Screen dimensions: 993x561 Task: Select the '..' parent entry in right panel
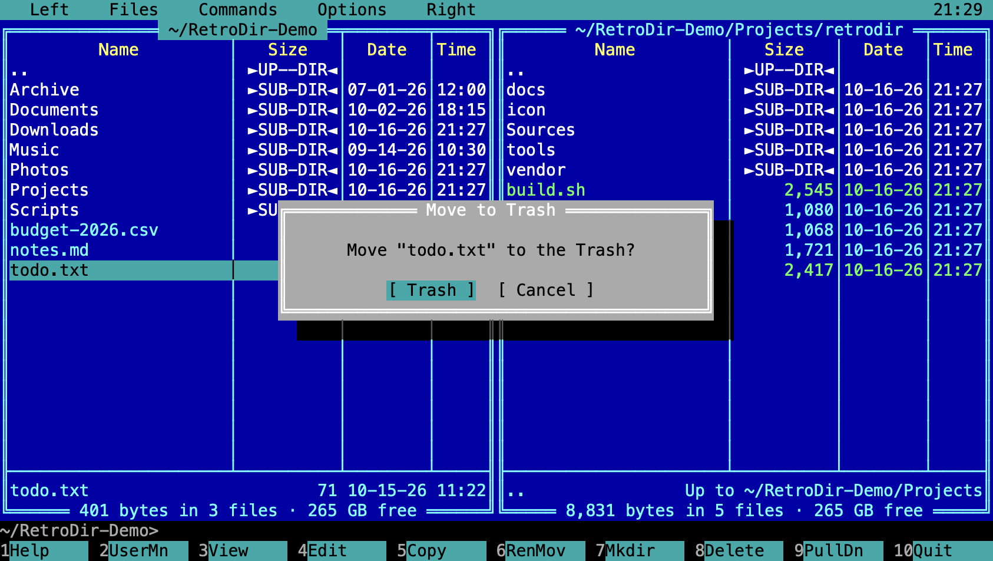(x=744, y=70)
